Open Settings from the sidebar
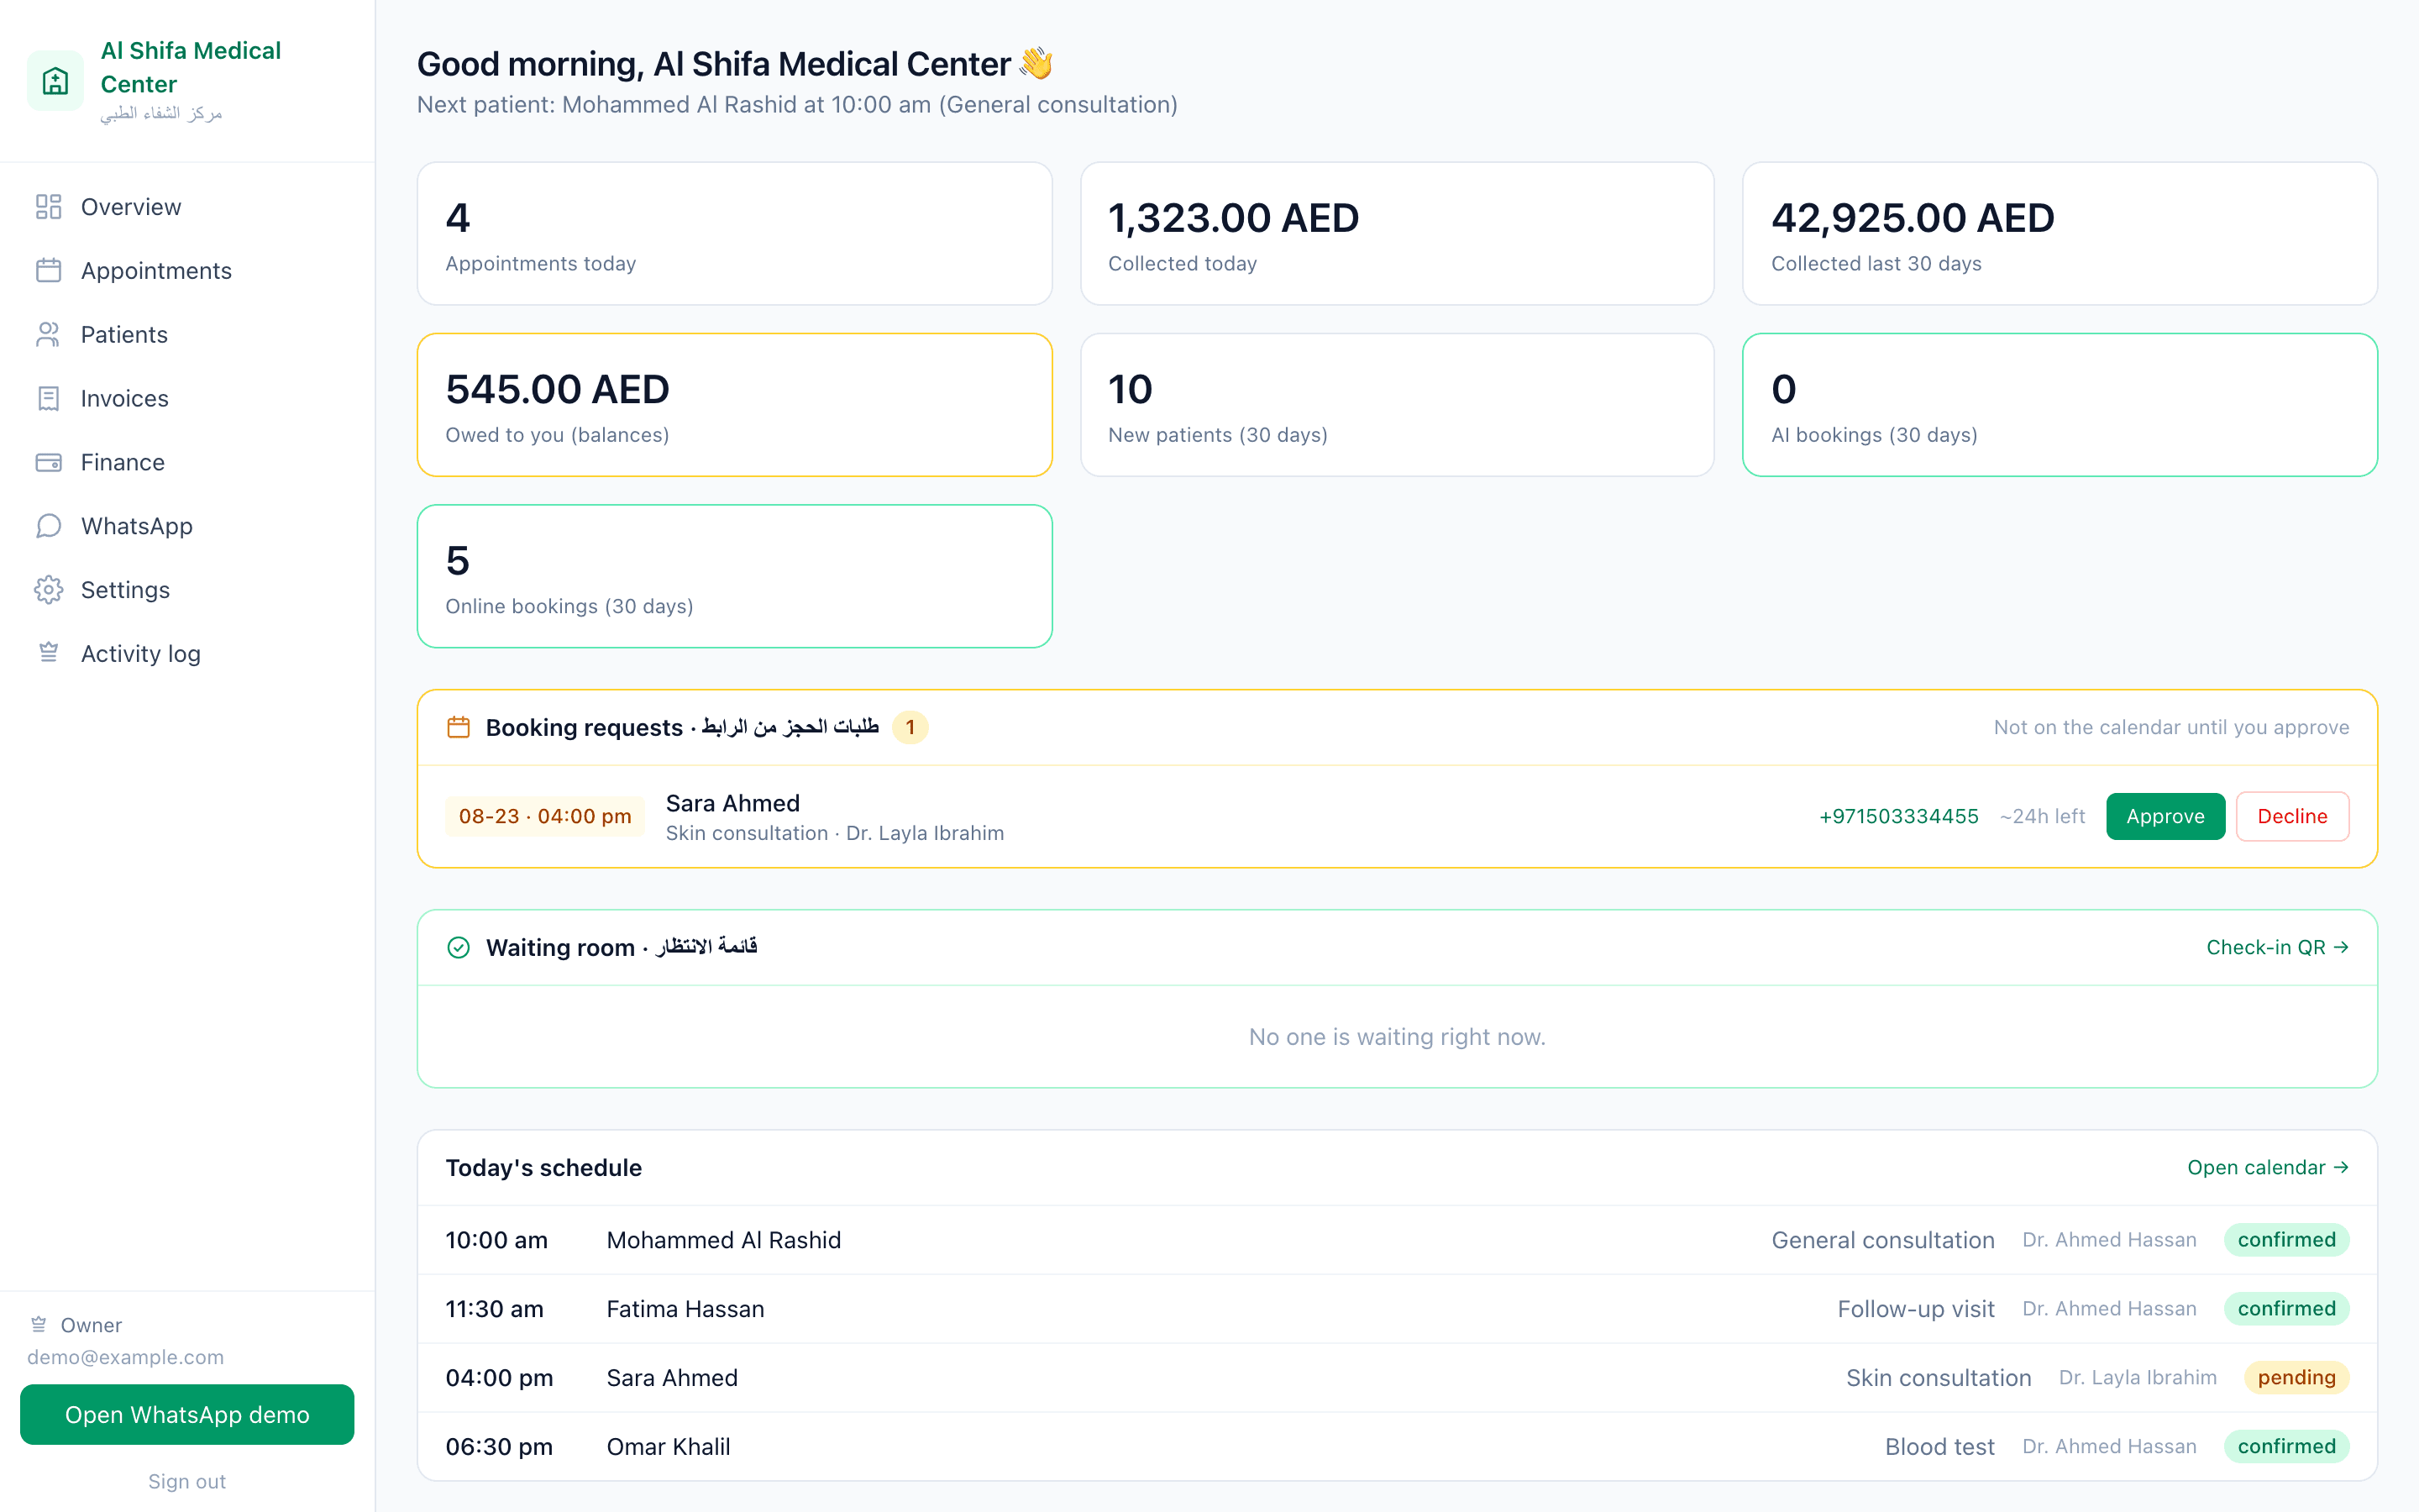This screenshot has height=1512, width=2419. point(187,590)
